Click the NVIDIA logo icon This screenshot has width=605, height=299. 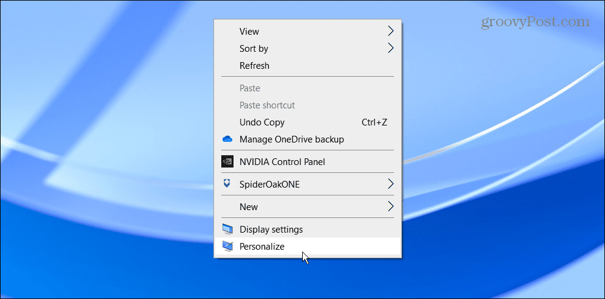click(227, 161)
